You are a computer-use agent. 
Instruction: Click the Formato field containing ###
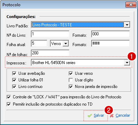[110, 44]
